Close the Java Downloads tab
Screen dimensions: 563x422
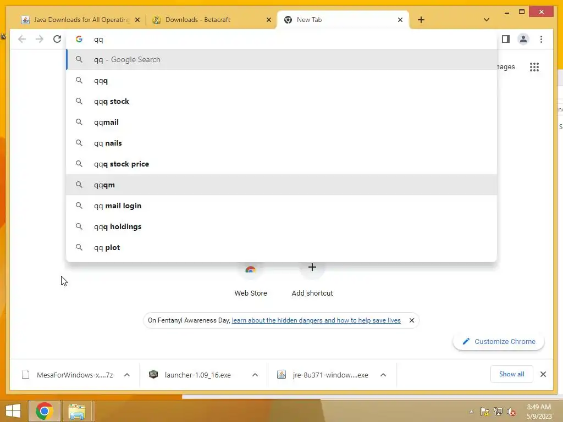(137, 20)
